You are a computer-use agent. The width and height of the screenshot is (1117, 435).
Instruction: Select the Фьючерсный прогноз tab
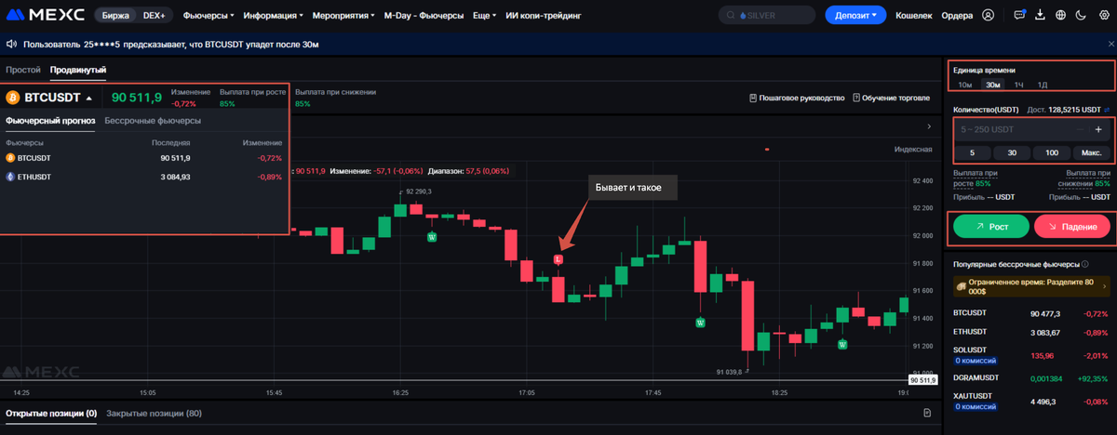pos(50,121)
